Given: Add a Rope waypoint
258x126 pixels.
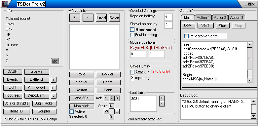Looking at the screenshot, I should (82, 74).
